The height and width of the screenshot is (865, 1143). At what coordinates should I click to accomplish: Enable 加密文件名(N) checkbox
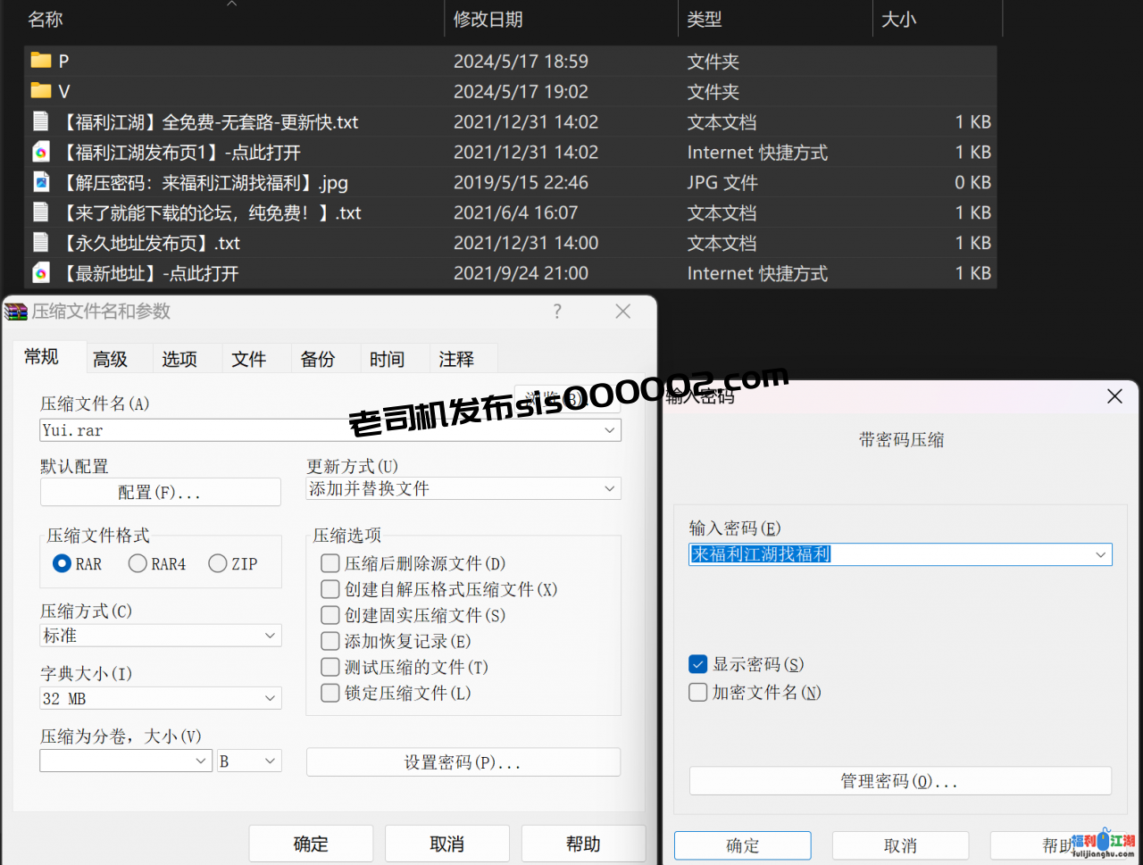click(698, 692)
